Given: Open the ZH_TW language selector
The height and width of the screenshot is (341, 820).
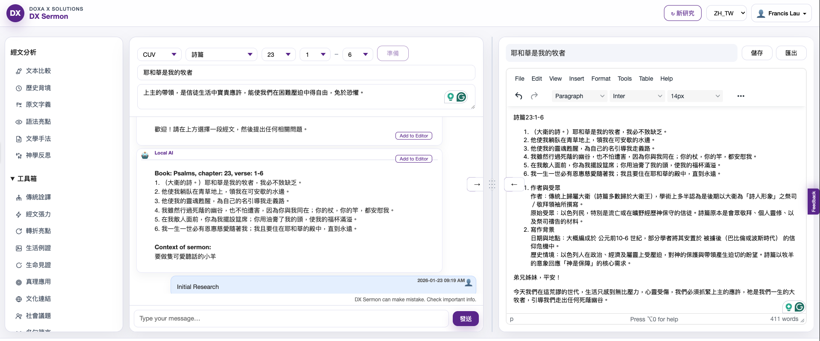Looking at the screenshot, I should [x=726, y=13].
